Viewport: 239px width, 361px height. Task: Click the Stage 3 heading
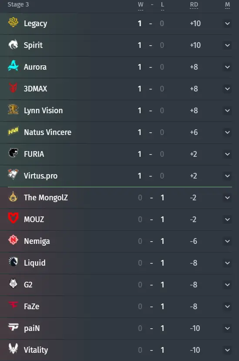click(18, 5)
